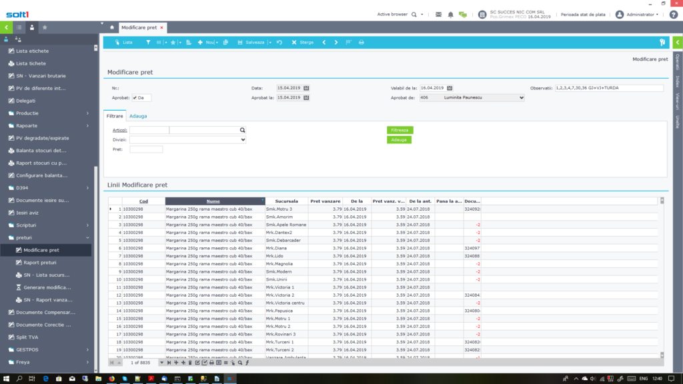This screenshot has width=683, height=384.
Task: Click the grid search magnifier icon at bottom
Action: pos(240,362)
